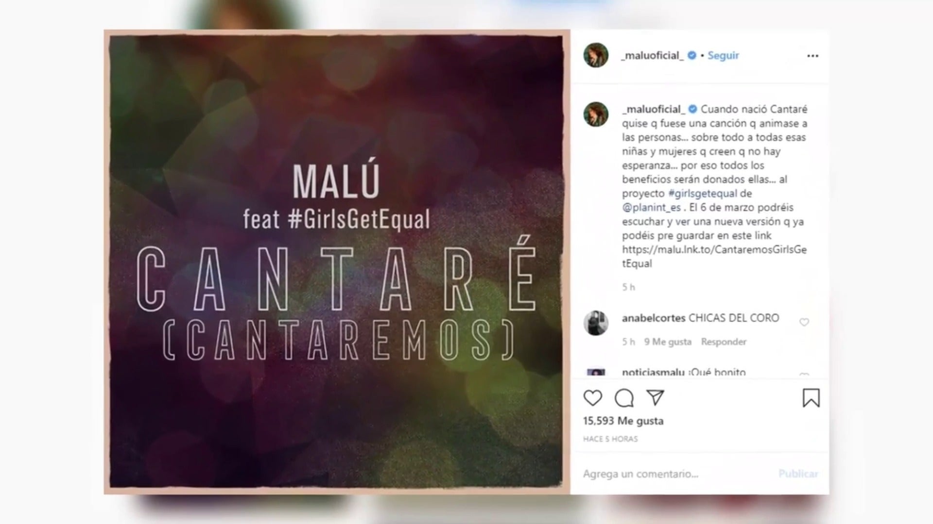
Task: View the 9 Me gusta comment likes
Action: pyautogui.click(x=668, y=342)
